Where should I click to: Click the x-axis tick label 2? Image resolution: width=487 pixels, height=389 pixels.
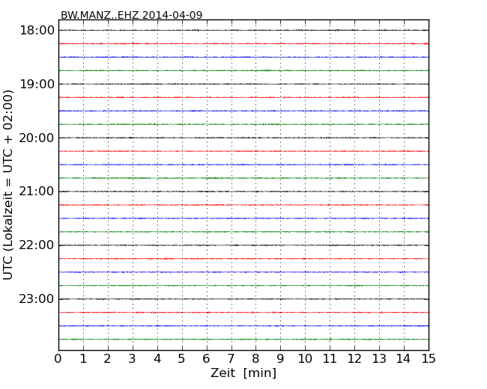pyautogui.click(x=107, y=359)
